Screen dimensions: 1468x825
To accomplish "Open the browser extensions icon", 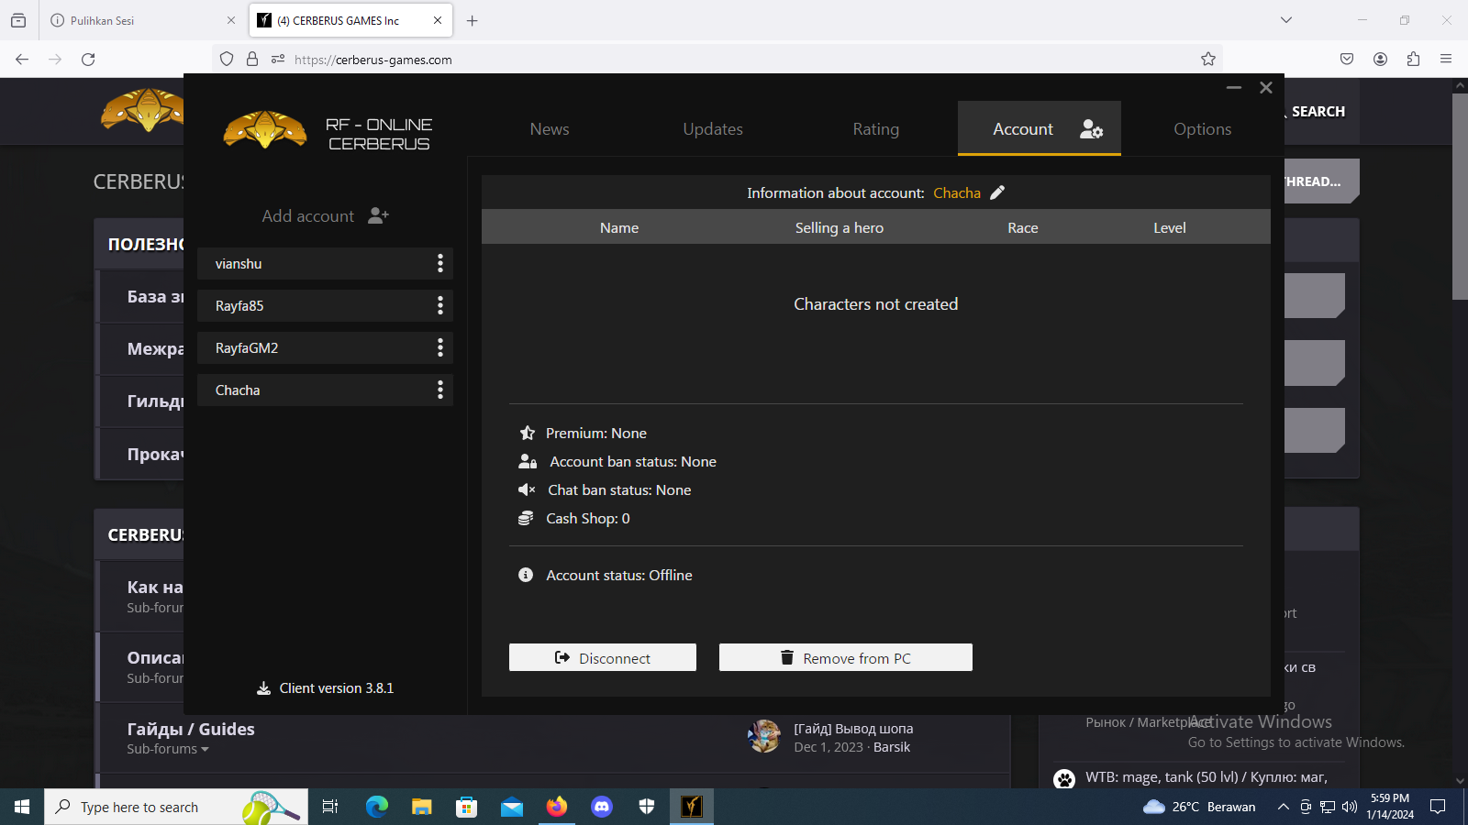I will (1413, 60).
